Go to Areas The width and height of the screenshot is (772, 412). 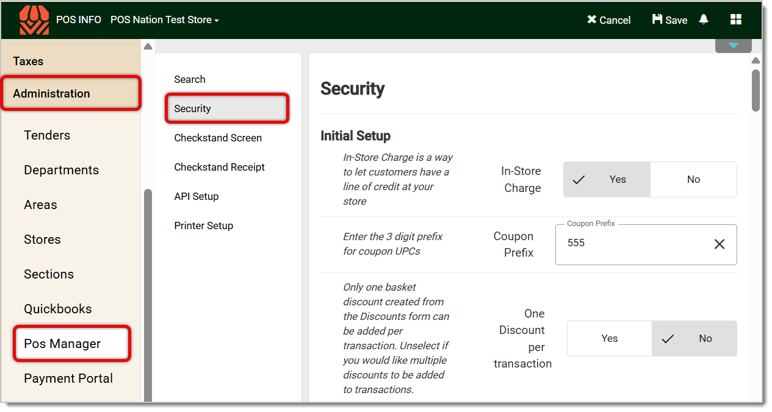40,205
